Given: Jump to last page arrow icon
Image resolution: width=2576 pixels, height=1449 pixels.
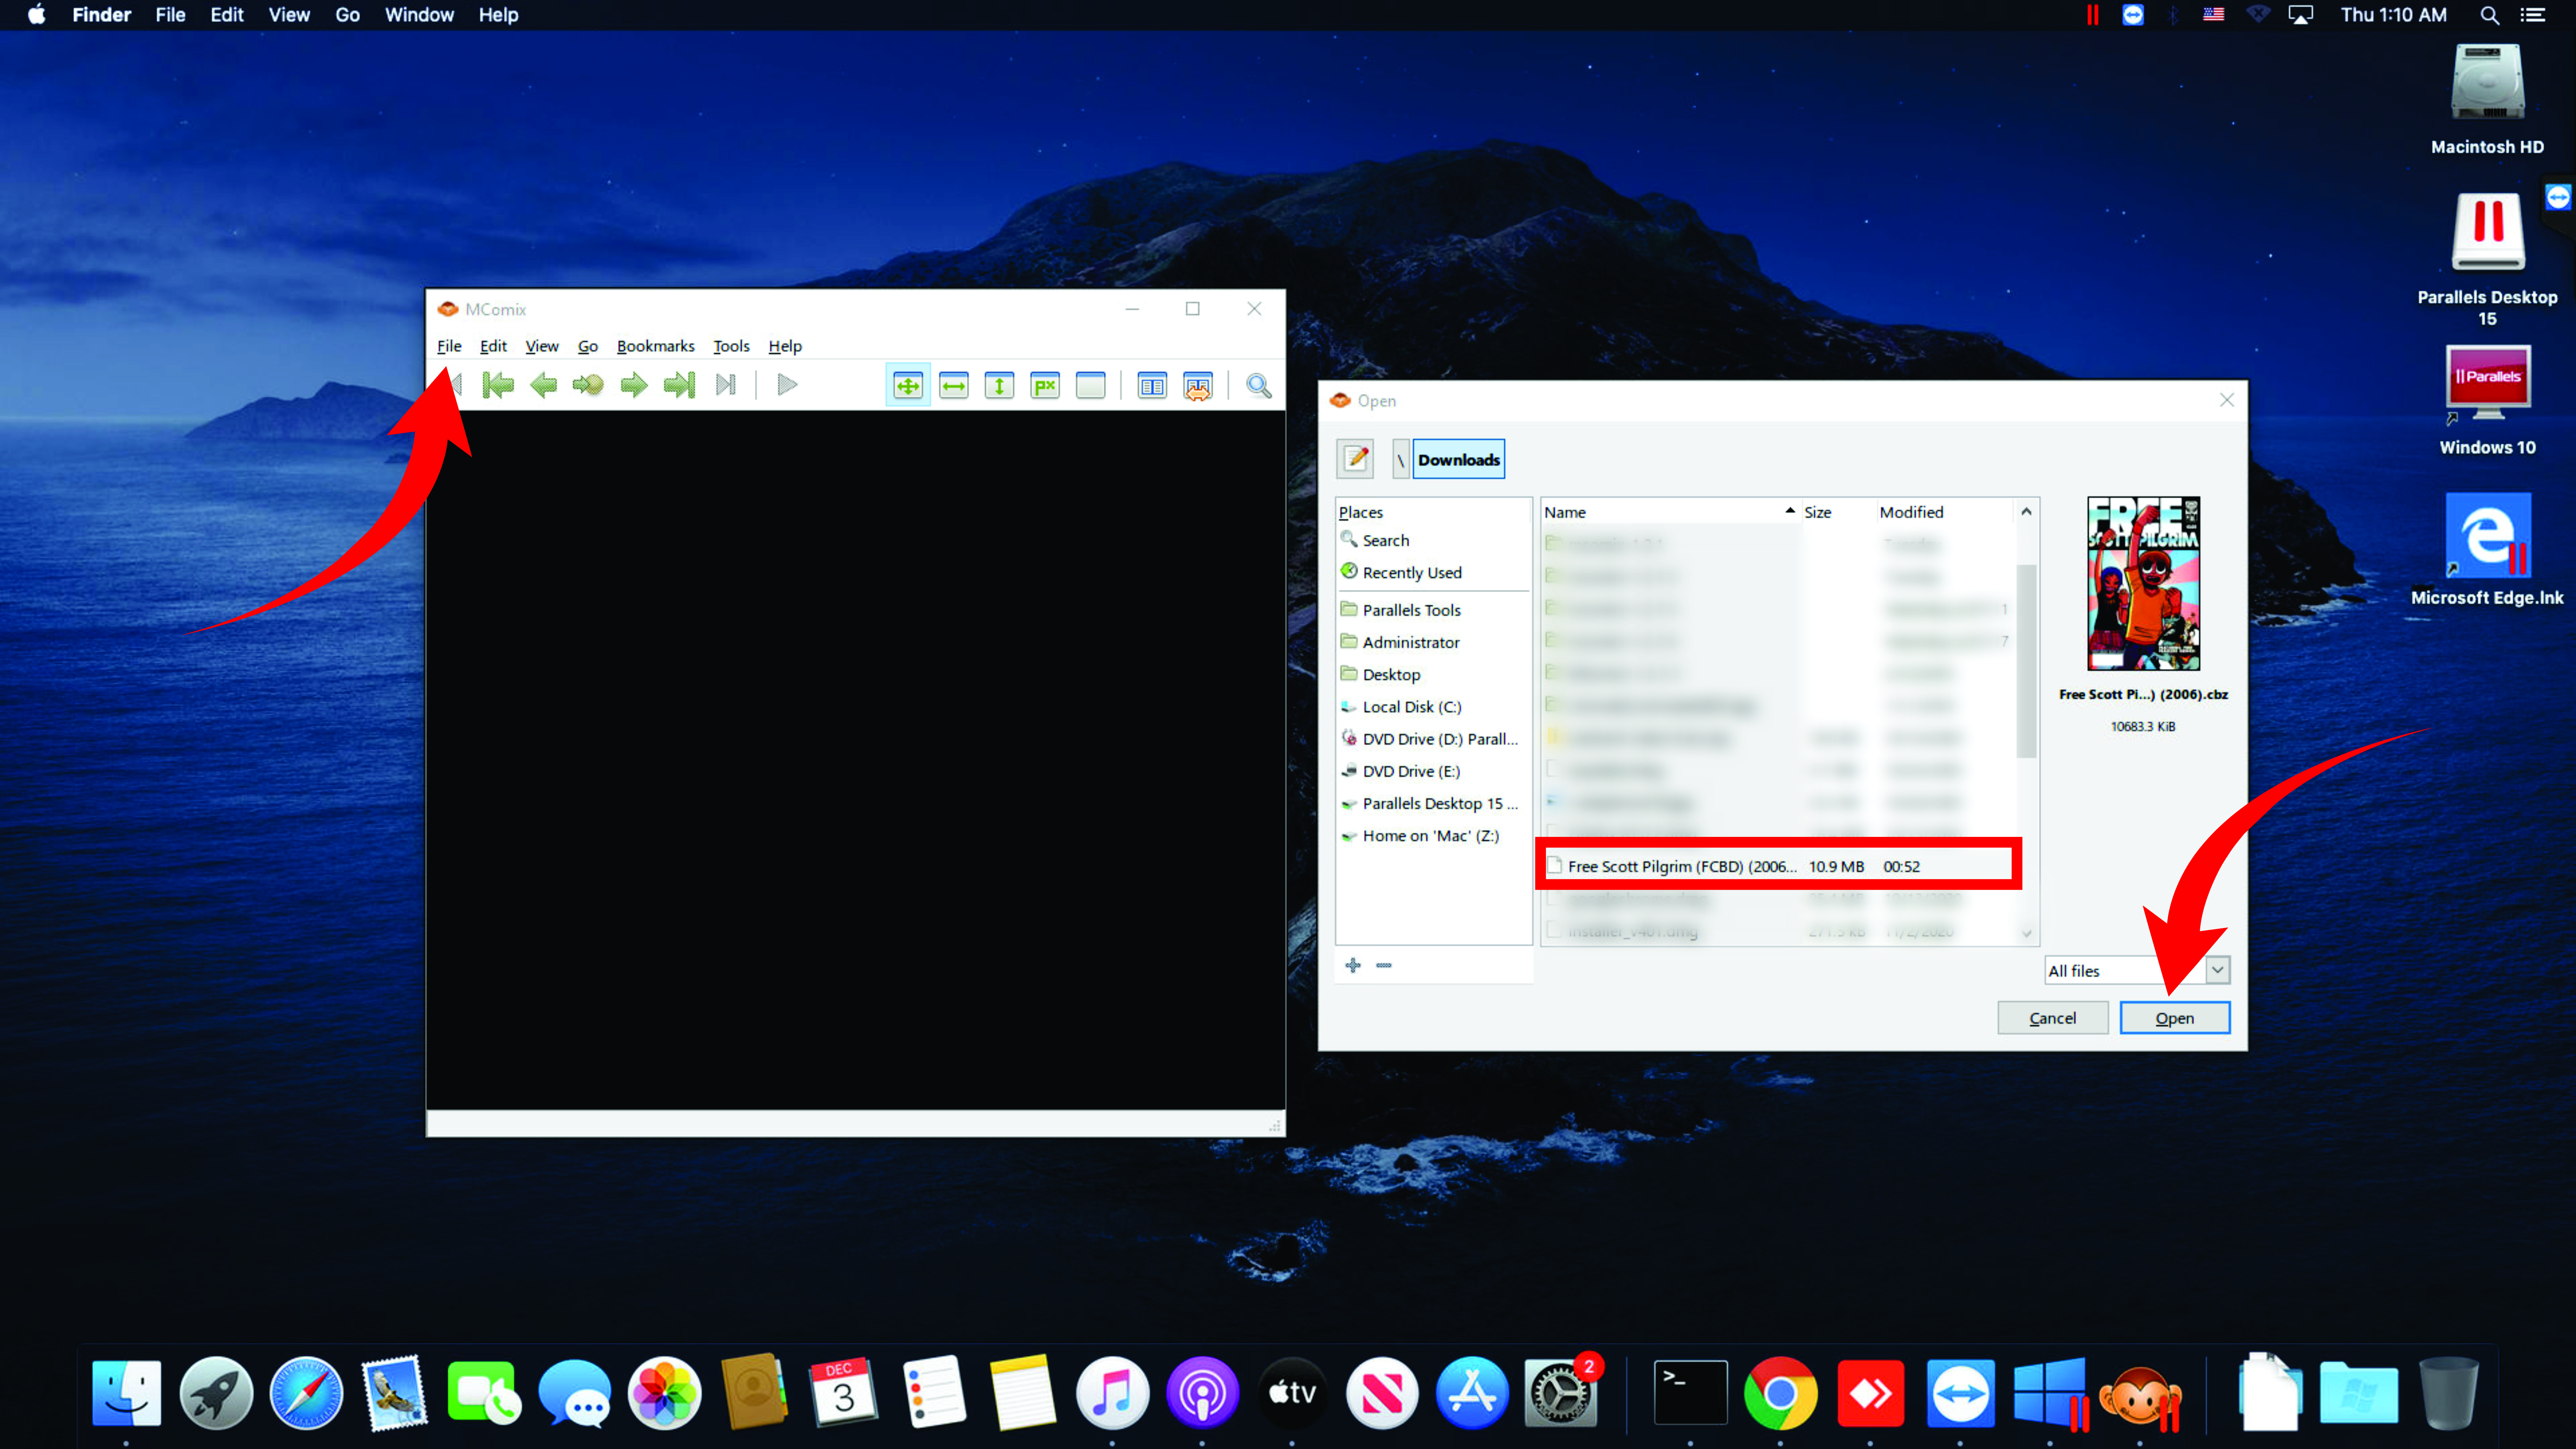Looking at the screenshot, I should (x=680, y=385).
